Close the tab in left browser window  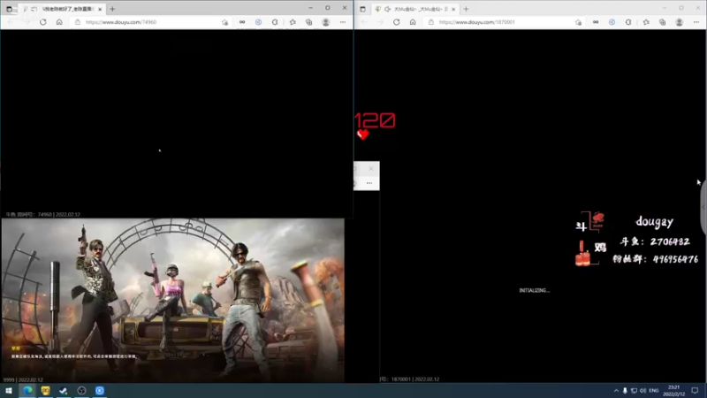(x=100, y=9)
